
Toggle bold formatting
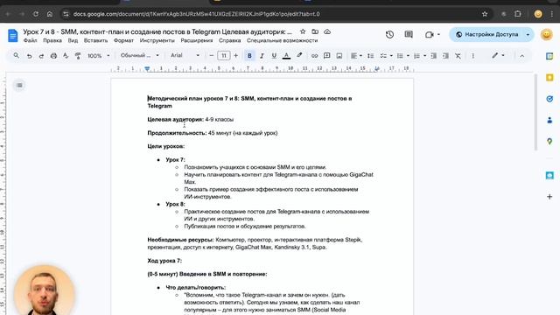(249, 56)
